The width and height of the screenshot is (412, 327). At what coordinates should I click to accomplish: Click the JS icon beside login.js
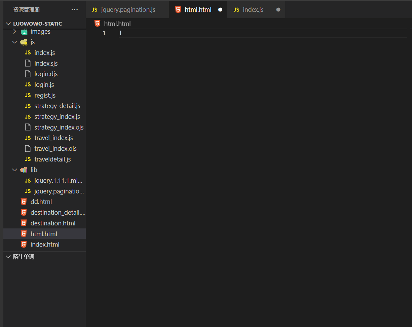pos(28,85)
